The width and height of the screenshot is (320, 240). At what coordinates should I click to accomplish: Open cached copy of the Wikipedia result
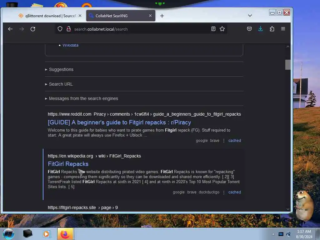click(x=235, y=192)
